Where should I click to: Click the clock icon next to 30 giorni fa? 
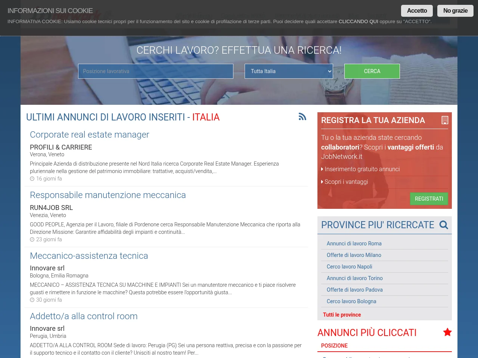click(32, 300)
